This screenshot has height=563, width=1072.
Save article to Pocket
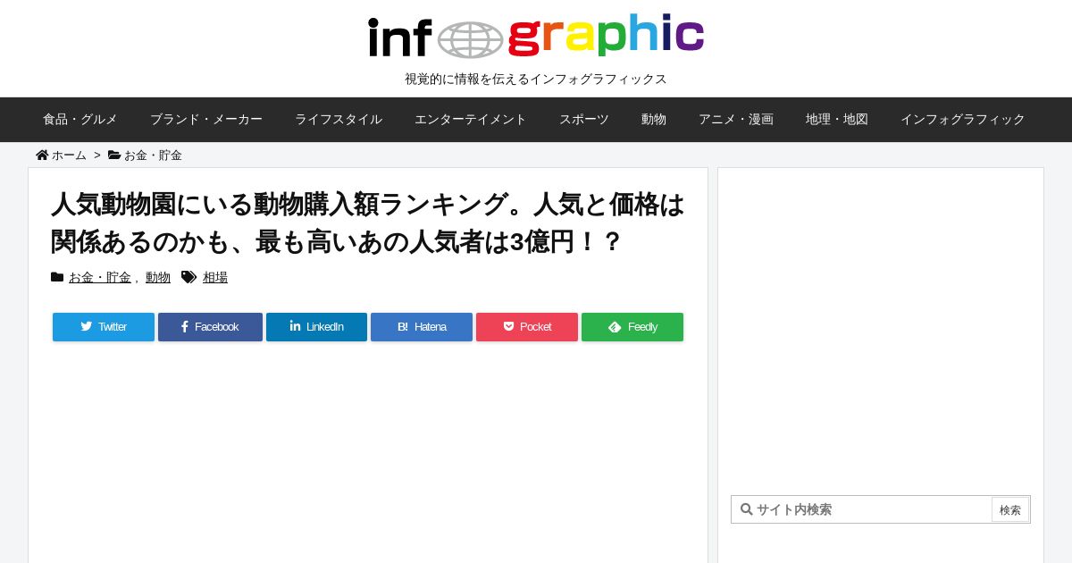(527, 327)
